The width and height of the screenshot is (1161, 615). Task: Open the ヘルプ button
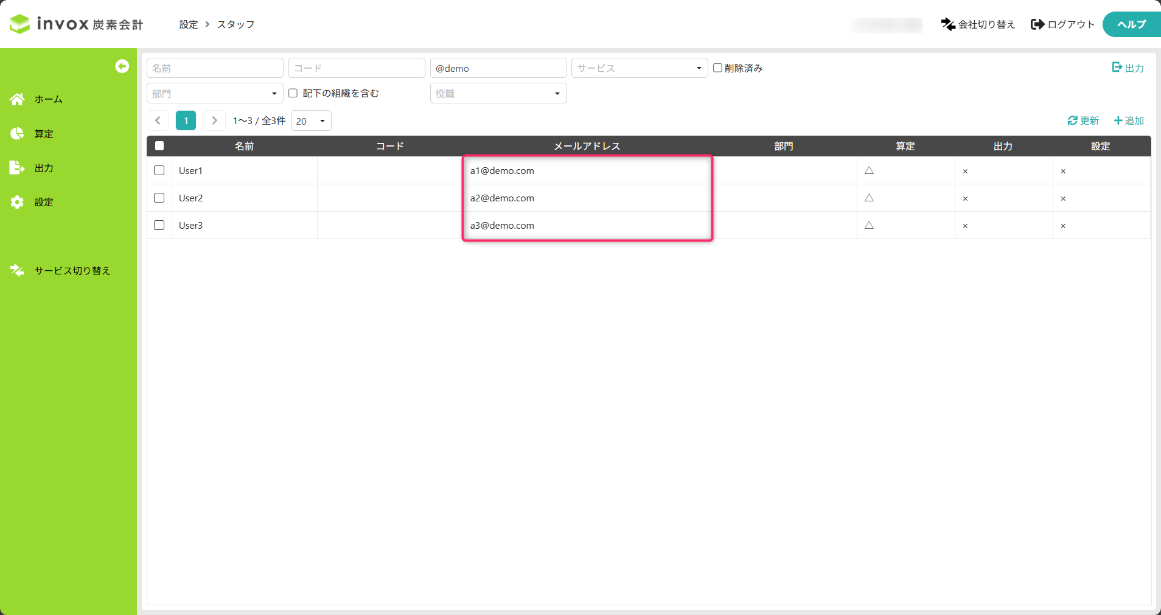pos(1132,24)
